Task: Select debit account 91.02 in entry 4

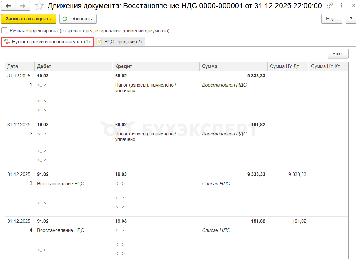Action: coord(43,221)
